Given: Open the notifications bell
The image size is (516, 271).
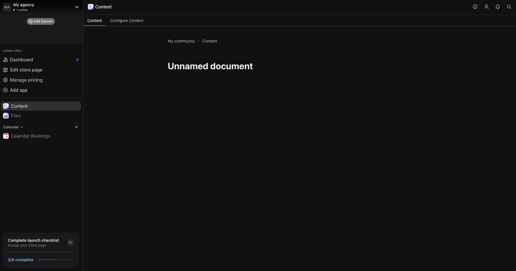Looking at the screenshot, I should pos(497,7).
